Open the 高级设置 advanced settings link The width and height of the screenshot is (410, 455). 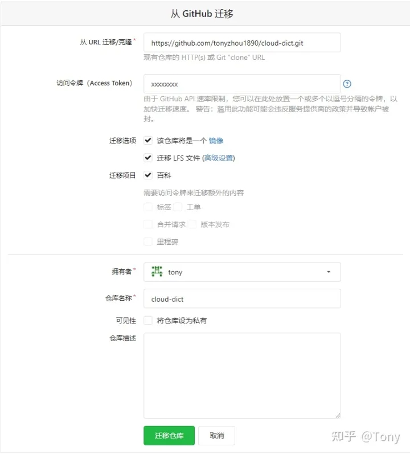tap(219, 158)
